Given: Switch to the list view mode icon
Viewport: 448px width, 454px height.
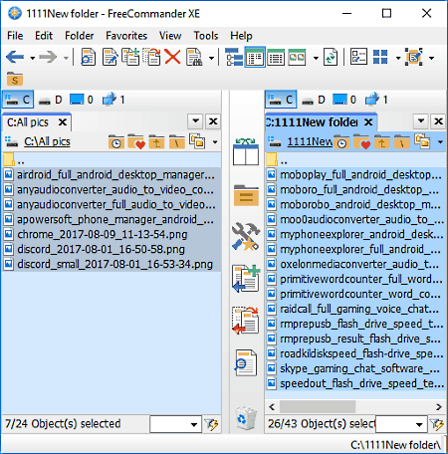Looking at the screenshot, I should [x=255, y=57].
